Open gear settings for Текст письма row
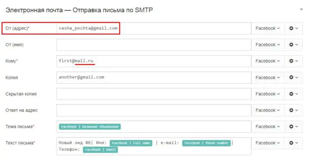 coord(294,143)
